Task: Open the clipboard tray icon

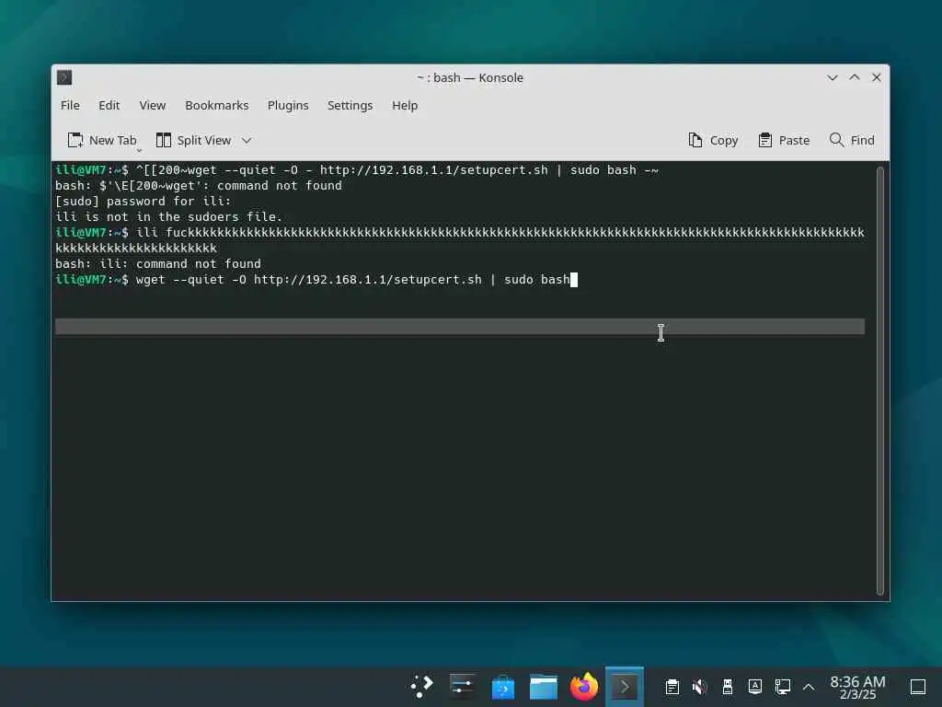Action: coord(672,687)
